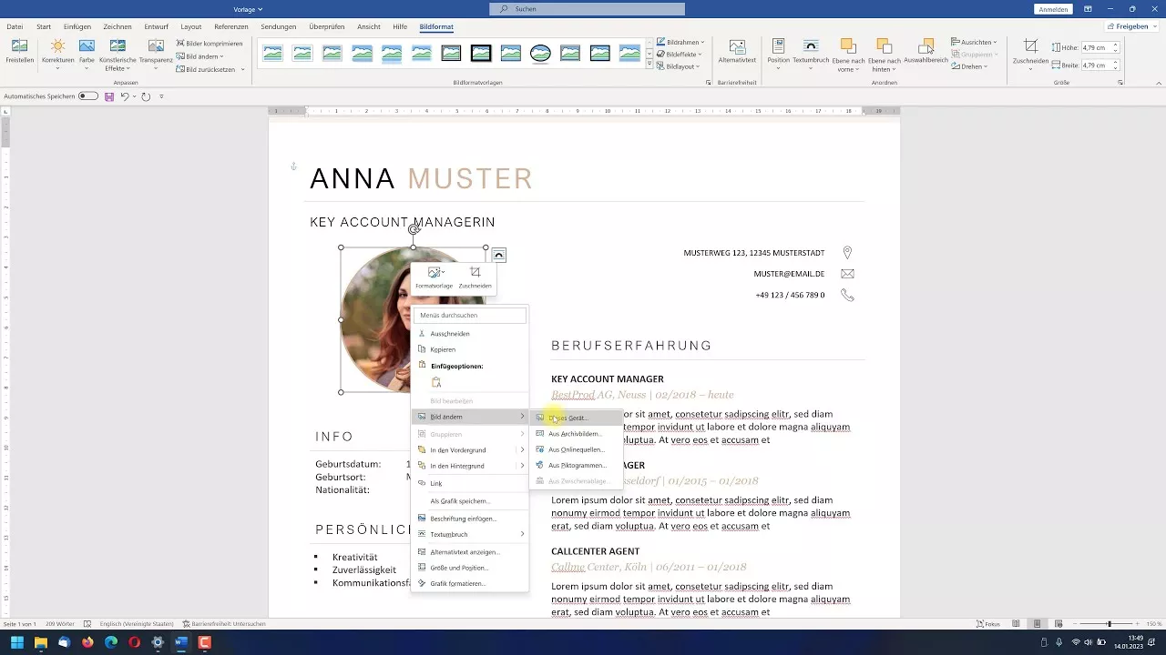Click the Anmelden sign-in button

point(1053,9)
